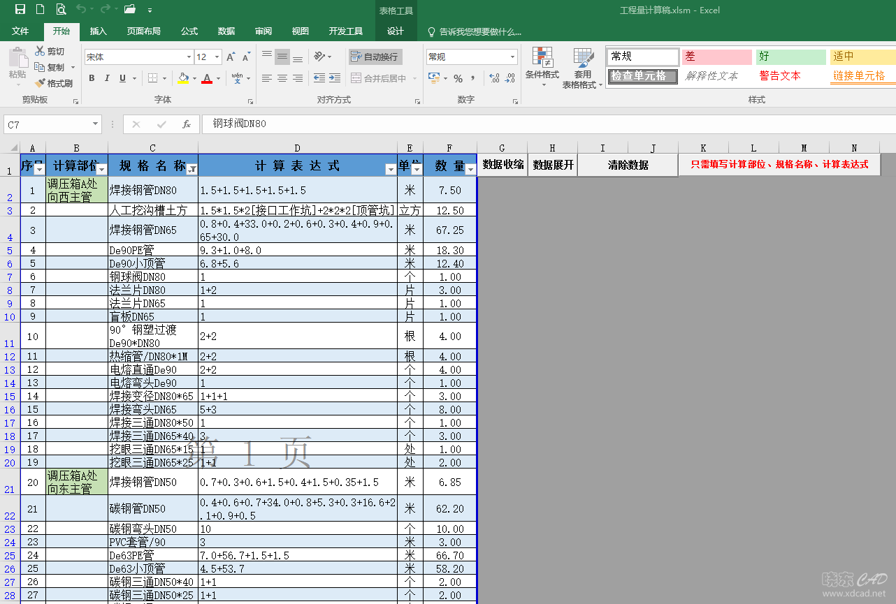This screenshot has width=896, height=604.
Task: Align text left
Action: 267,78
